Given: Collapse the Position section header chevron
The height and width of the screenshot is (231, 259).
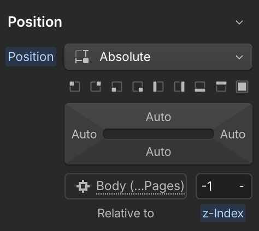Looking at the screenshot, I should [x=239, y=22].
